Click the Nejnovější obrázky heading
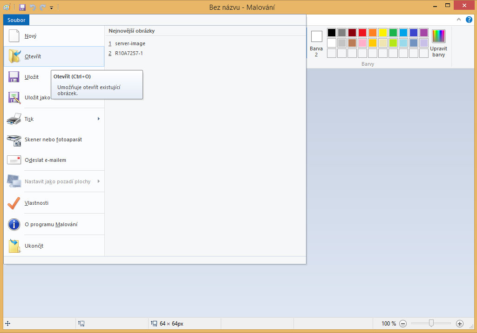477x333 pixels. tap(132, 31)
